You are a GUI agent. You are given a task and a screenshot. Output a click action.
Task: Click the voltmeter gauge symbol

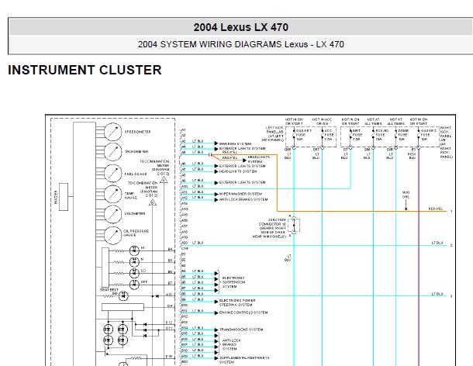point(112,214)
